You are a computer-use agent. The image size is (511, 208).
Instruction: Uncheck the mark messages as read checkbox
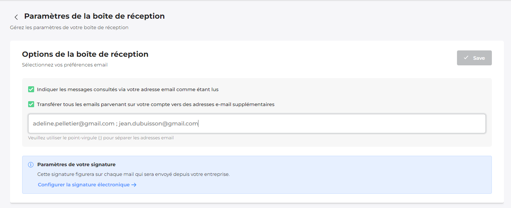(31, 89)
